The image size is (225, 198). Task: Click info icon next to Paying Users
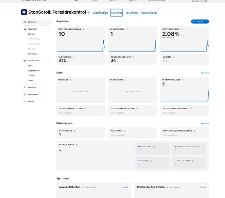[x=126, y=80]
